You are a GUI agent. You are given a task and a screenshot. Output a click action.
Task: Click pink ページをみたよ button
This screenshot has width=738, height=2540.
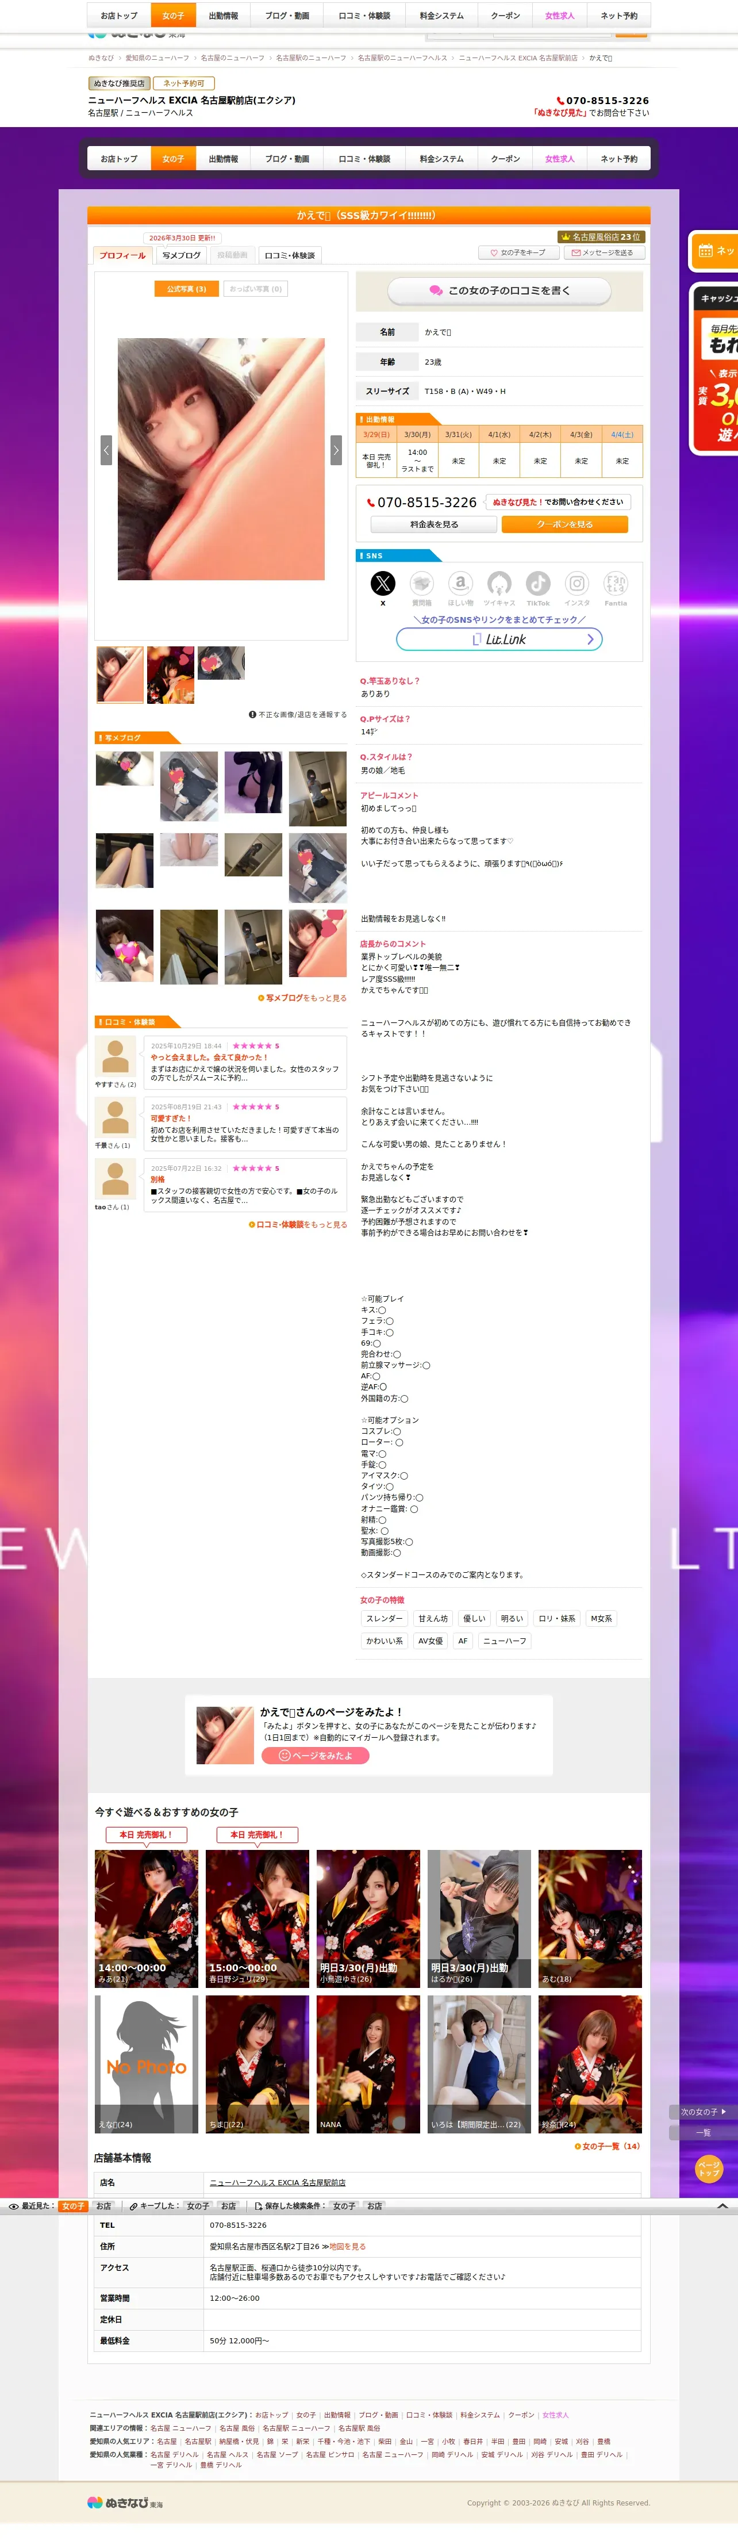[x=316, y=1755]
